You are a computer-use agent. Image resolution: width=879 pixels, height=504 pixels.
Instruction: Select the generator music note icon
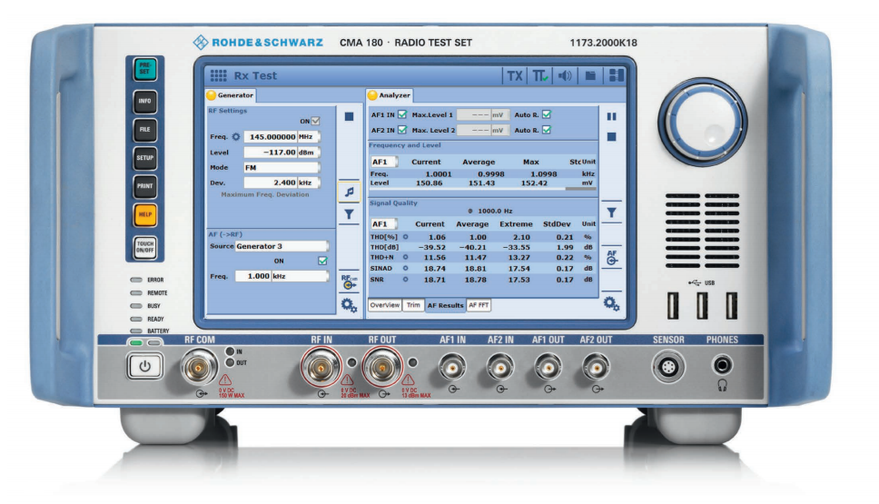point(348,192)
